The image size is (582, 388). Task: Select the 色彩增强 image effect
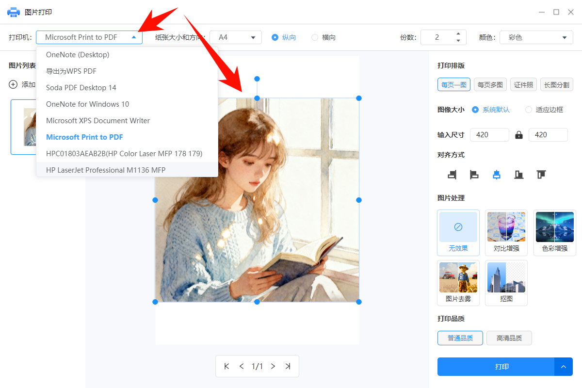[x=554, y=233]
